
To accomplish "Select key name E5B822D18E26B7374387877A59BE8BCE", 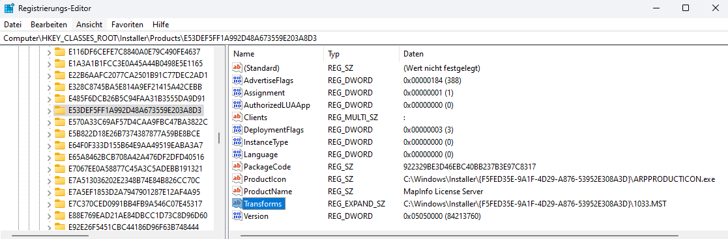I will [x=134, y=134].
